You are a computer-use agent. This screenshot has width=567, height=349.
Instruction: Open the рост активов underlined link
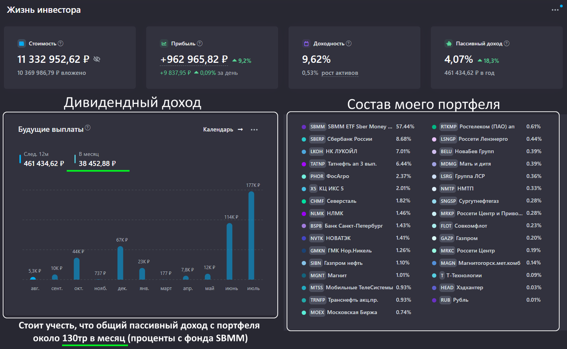(340, 73)
